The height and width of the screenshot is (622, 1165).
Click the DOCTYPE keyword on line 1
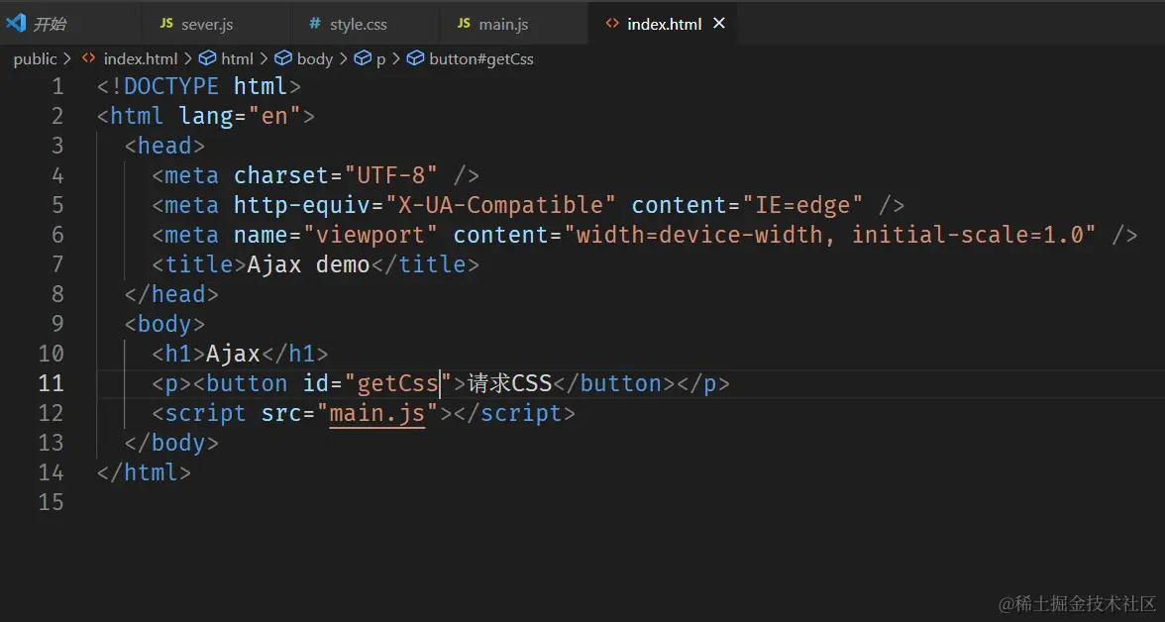(x=171, y=86)
